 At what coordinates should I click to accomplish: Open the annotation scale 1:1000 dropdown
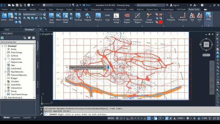tap(181, 118)
